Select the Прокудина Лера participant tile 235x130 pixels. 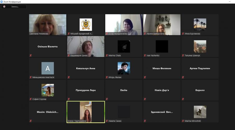coord(86,90)
